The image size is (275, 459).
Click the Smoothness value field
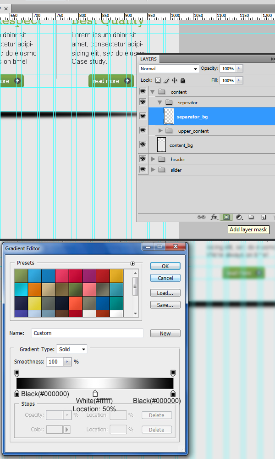(55, 362)
